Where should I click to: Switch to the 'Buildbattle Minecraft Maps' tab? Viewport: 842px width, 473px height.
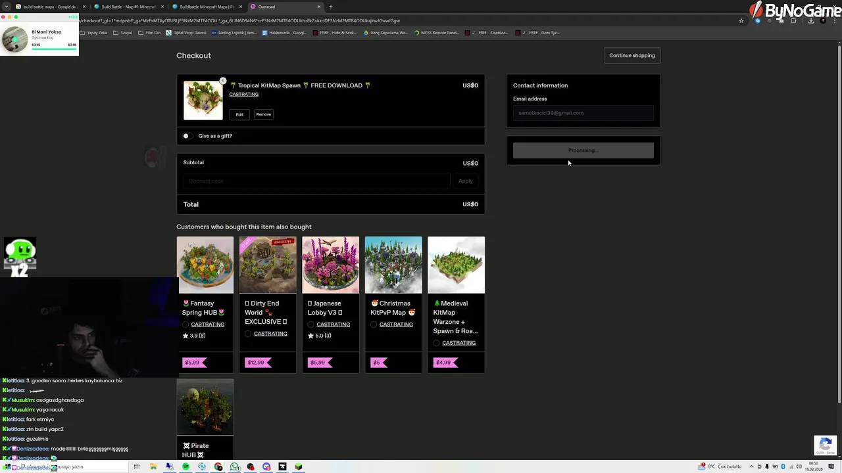click(x=207, y=7)
